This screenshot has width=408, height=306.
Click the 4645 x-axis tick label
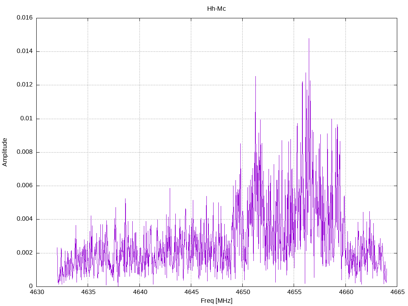[x=191, y=291]
